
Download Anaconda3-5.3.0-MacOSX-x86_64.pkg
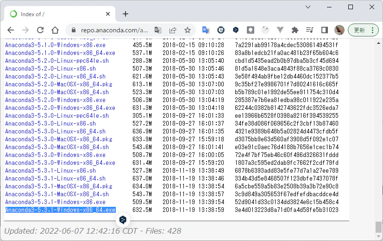[x=59, y=139]
